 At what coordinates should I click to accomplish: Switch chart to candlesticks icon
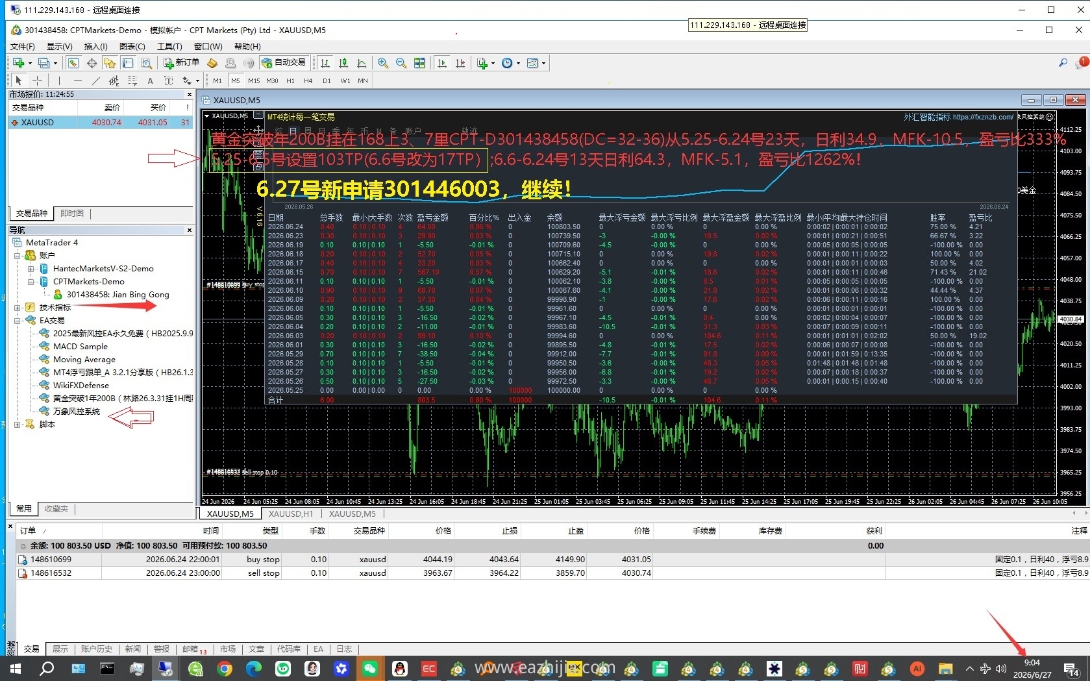click(343, 63)
